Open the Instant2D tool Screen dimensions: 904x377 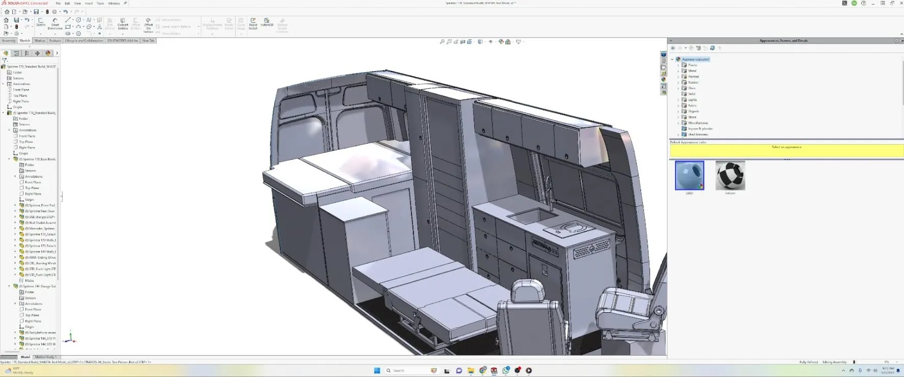click(x=267, y=22)
